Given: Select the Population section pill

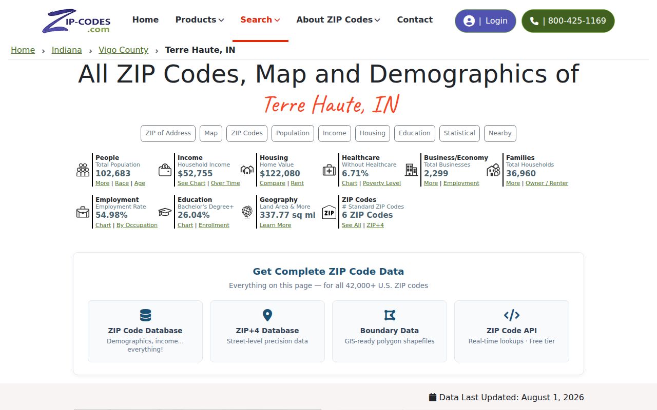Looking at the screenshot, I should tap(293, 133).
